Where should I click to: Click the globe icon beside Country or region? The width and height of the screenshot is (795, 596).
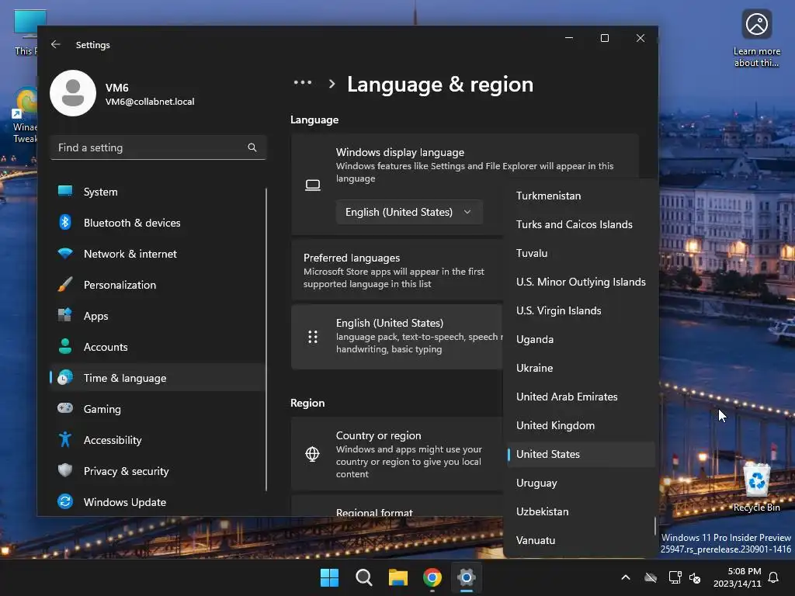[x=312, y=454]
